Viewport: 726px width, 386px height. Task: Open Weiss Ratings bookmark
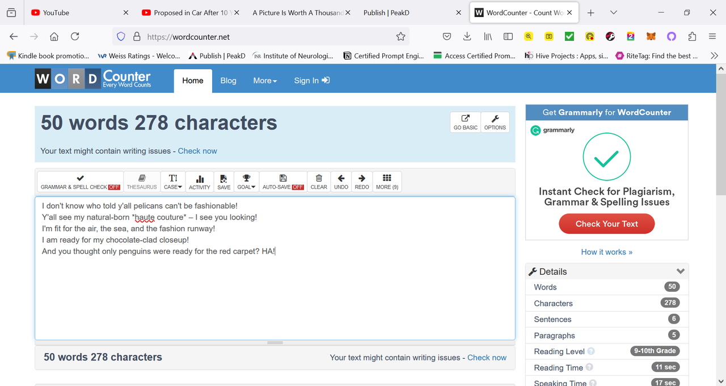point(139,56)
